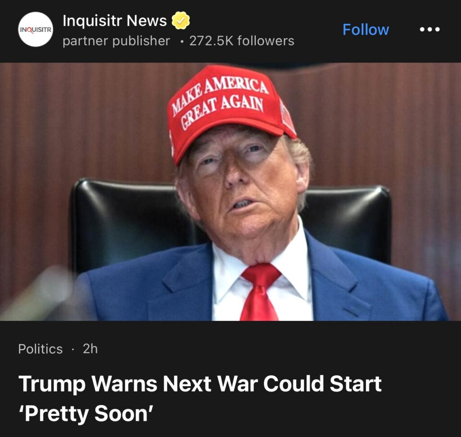This screenshot has height=437, width=461.
Task: Open the 'Trump Warns Next War' headline
Action: (200, 383)
